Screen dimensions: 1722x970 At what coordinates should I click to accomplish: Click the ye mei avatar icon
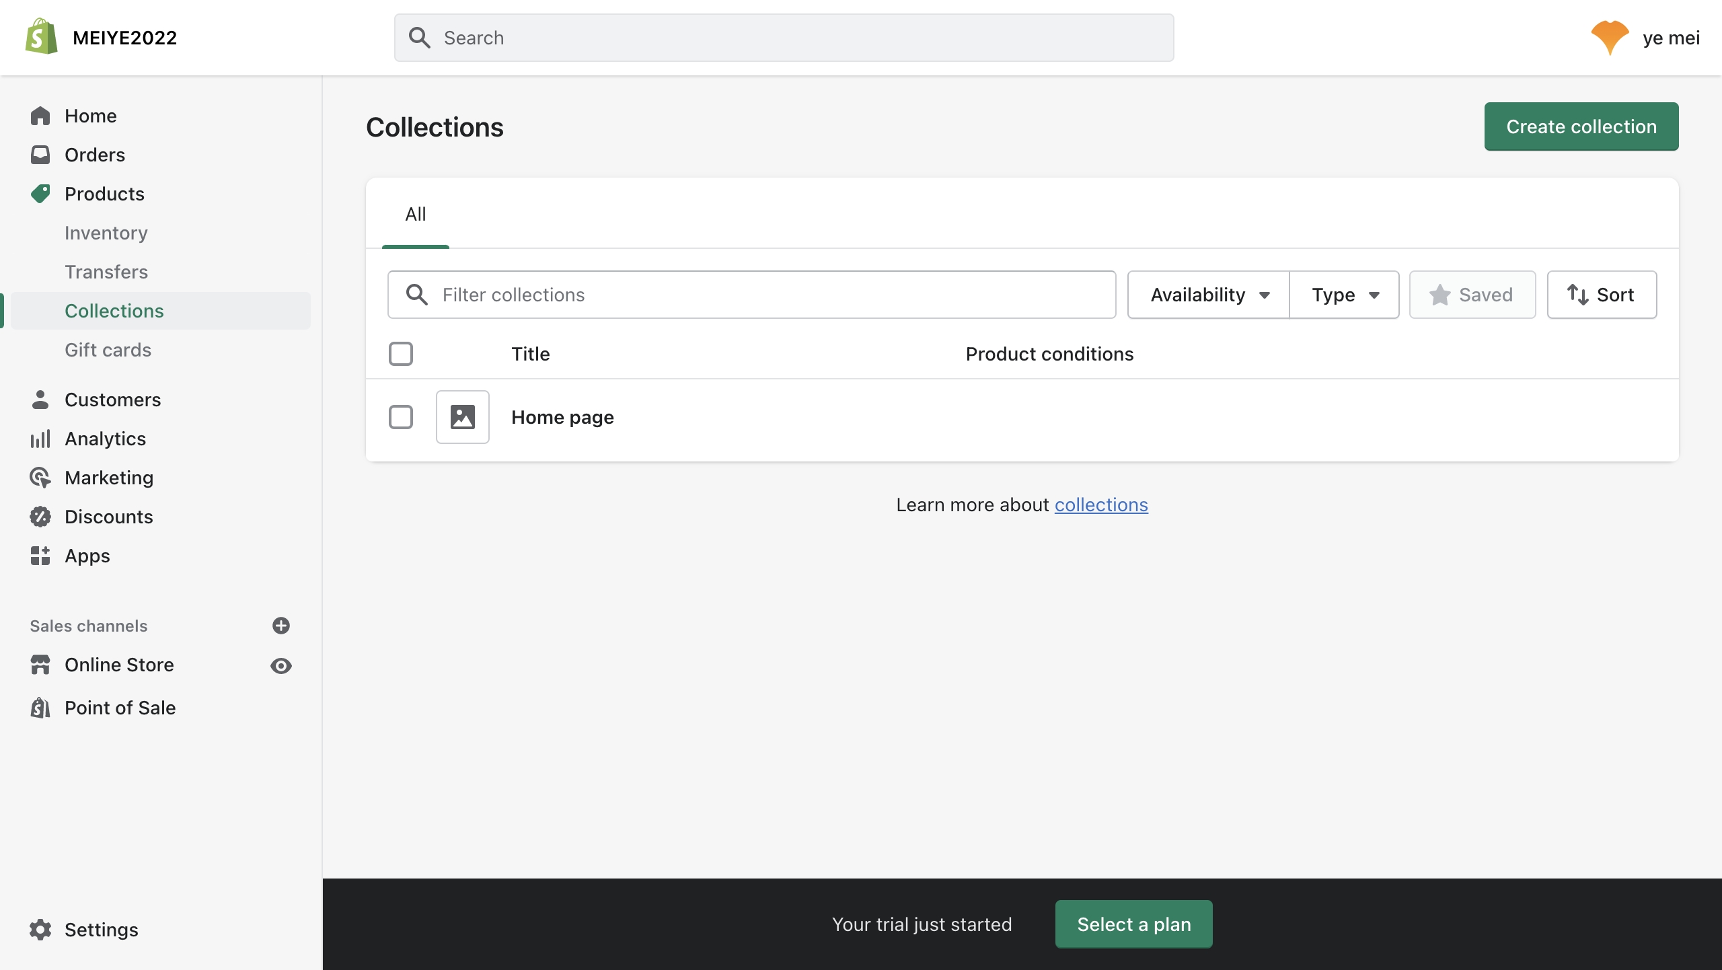tap(1610, 38)
